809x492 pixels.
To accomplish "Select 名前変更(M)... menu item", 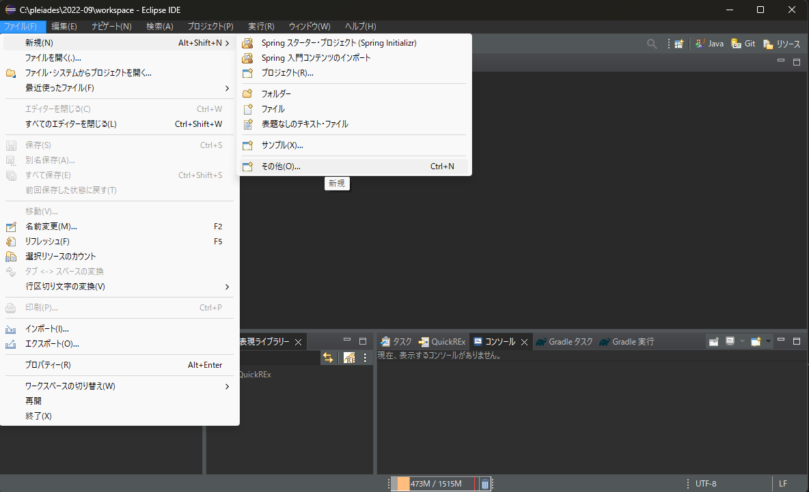I will coord(120,227).
